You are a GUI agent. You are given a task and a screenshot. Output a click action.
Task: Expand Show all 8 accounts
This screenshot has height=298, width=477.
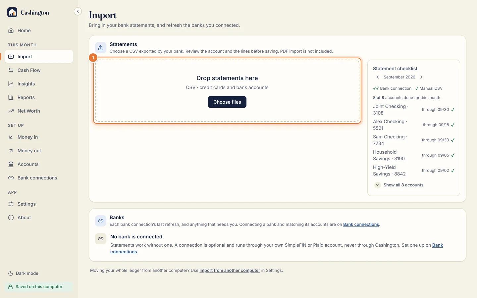click(399, 185)
